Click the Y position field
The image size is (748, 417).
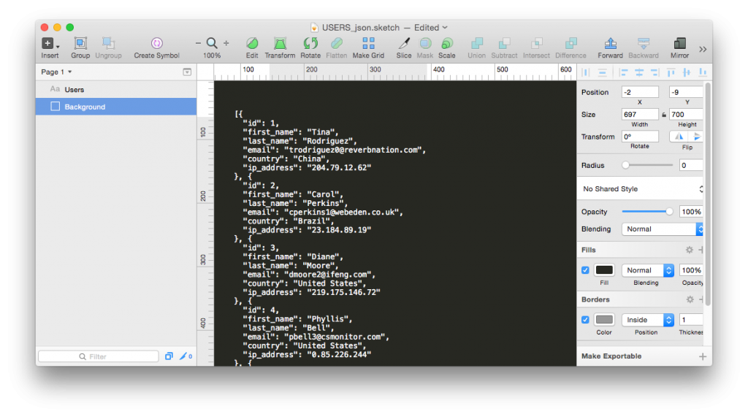[687, 92]
